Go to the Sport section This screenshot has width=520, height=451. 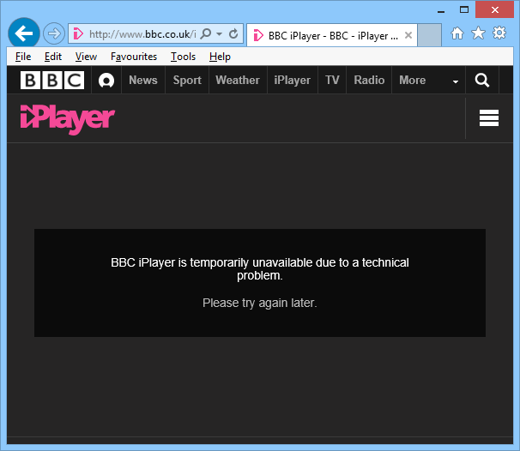tap(187, 81)
